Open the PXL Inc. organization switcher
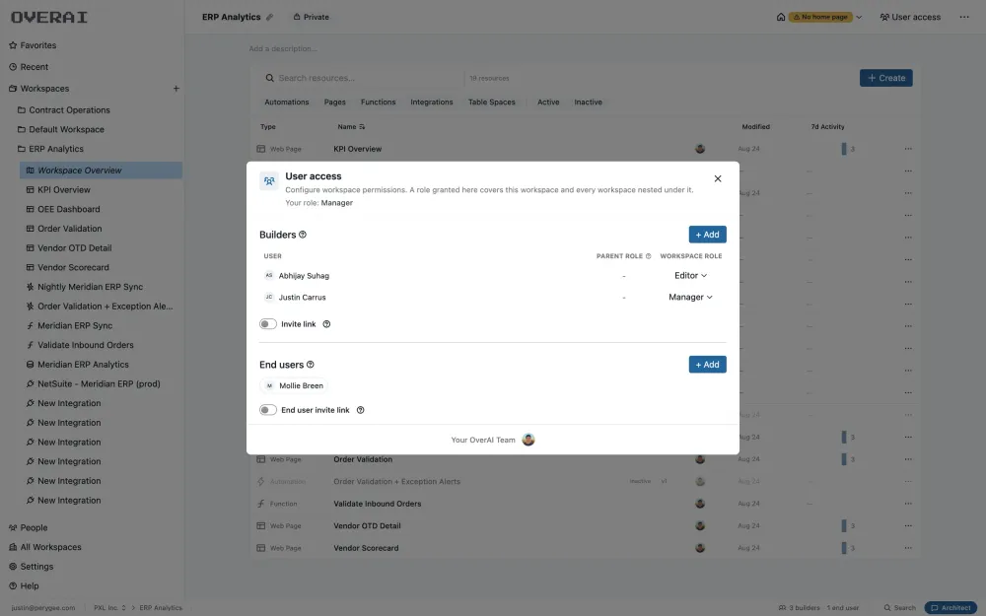 click(x=110, y=608)
